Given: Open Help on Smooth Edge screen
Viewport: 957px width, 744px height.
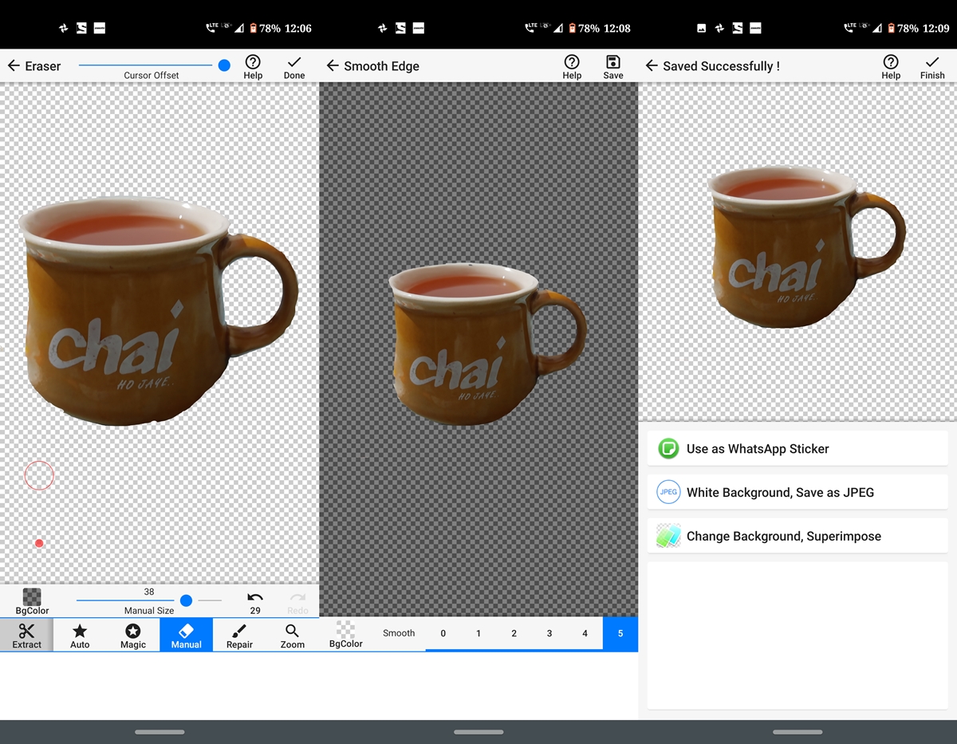Looking at the screenshot, I should (x=572, y=67).
